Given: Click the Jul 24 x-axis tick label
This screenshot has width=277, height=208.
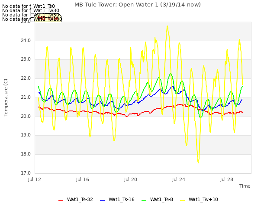Looking at the screenshot, I should [179, 179].
